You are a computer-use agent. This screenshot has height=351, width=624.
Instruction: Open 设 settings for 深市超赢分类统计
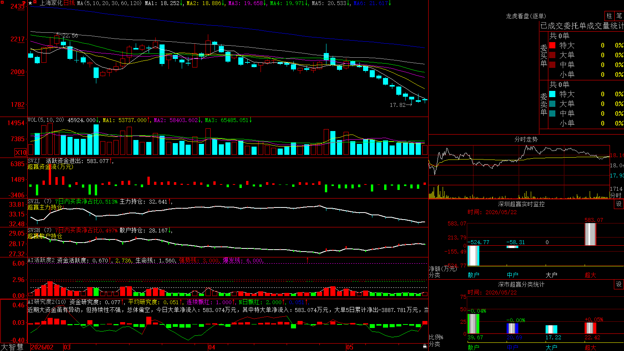[619, 284]
